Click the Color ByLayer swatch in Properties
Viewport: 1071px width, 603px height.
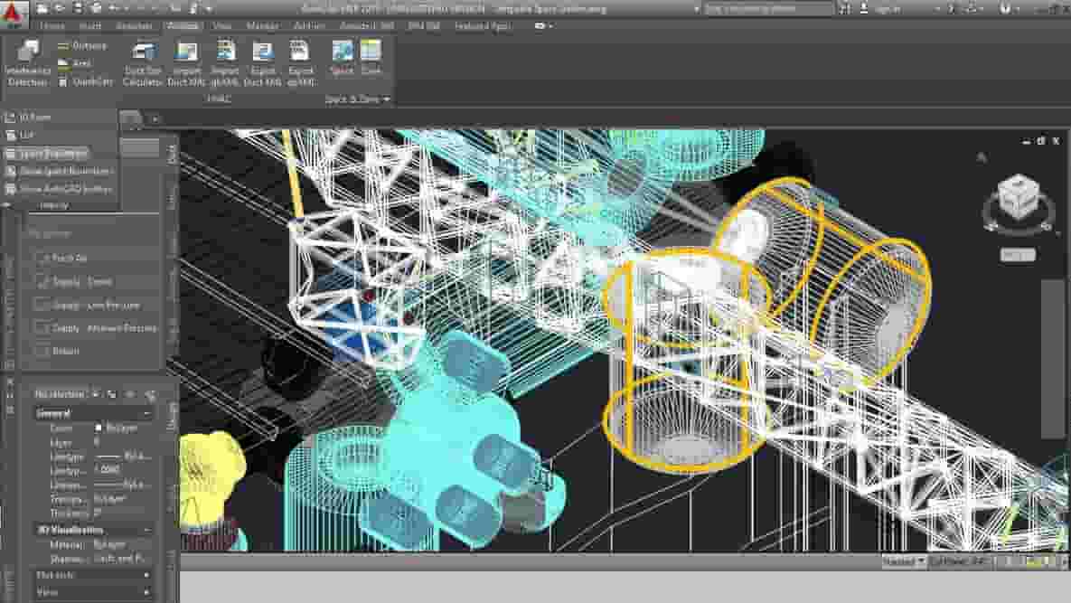[x=99, y=429]
